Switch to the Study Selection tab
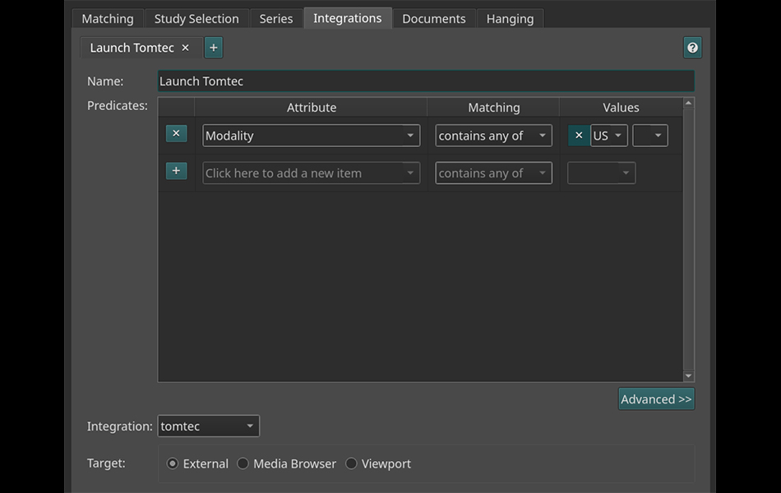This screenshot has width=781, height=493. pyautogui.click(x=196, y=18)
